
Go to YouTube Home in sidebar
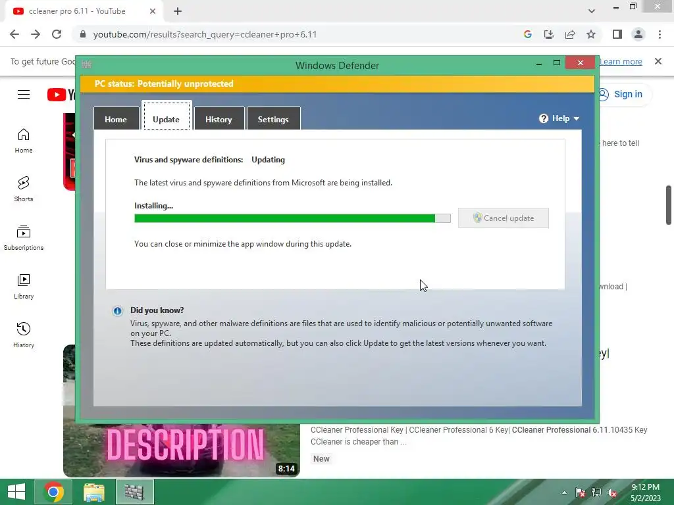[24, 141]
